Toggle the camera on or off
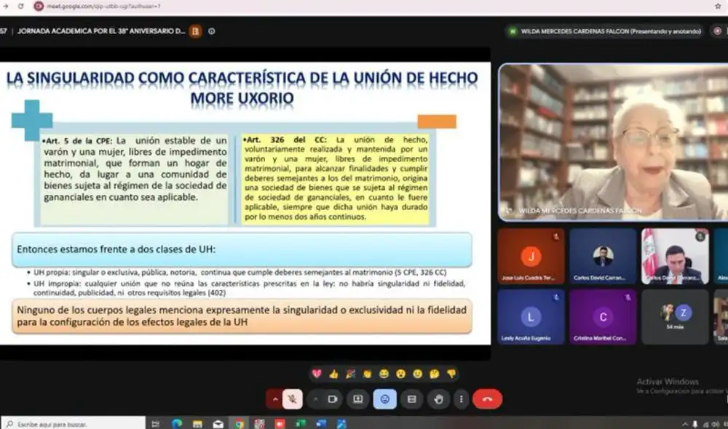728x429 pixels. coord(333,399)
